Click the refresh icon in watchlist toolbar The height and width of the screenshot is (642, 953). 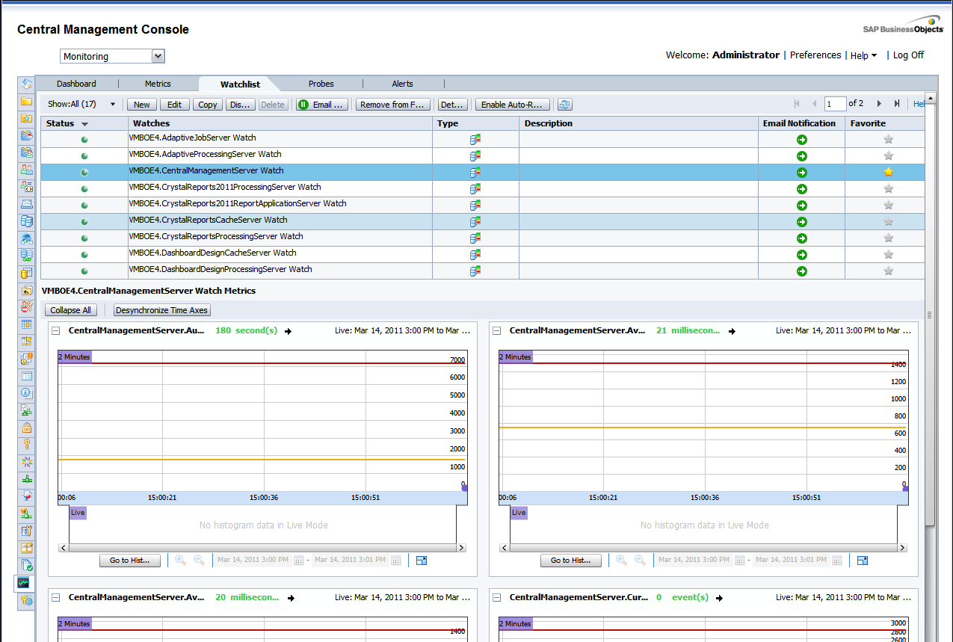click(x=565, y=105)
